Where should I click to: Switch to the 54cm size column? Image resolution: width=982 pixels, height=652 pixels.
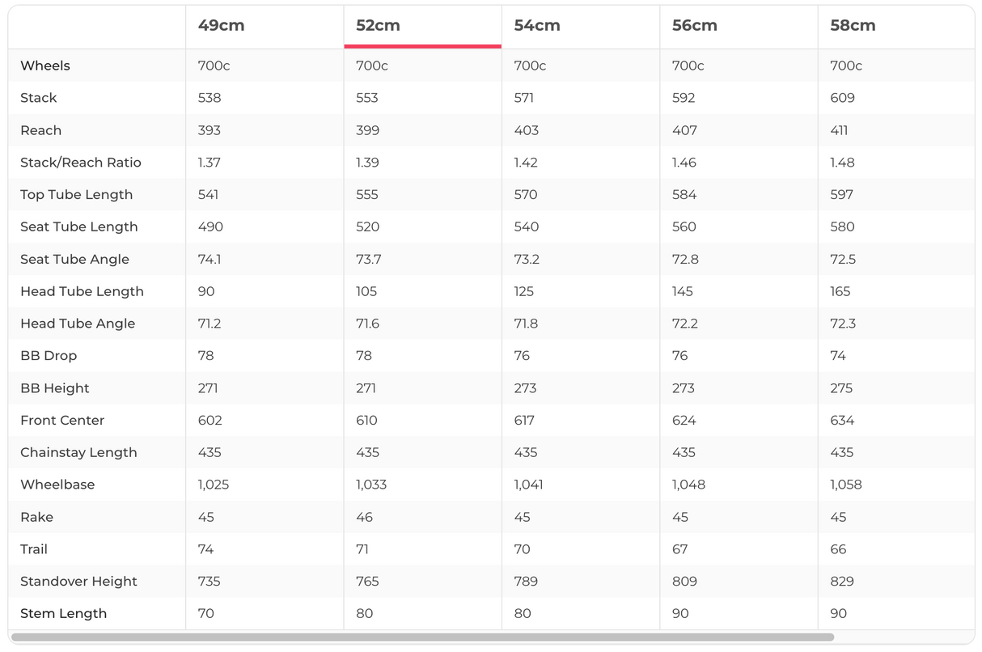(x=537, y=25)
